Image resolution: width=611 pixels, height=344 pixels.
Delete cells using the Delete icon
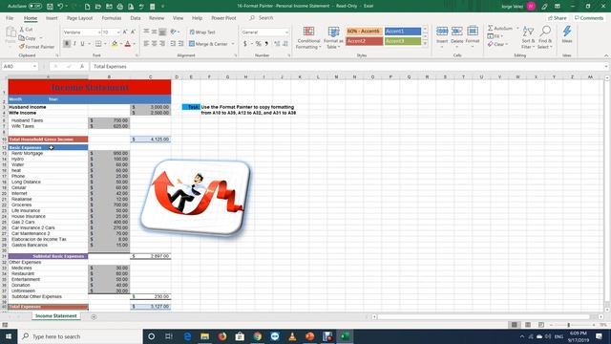click(457, 32)
